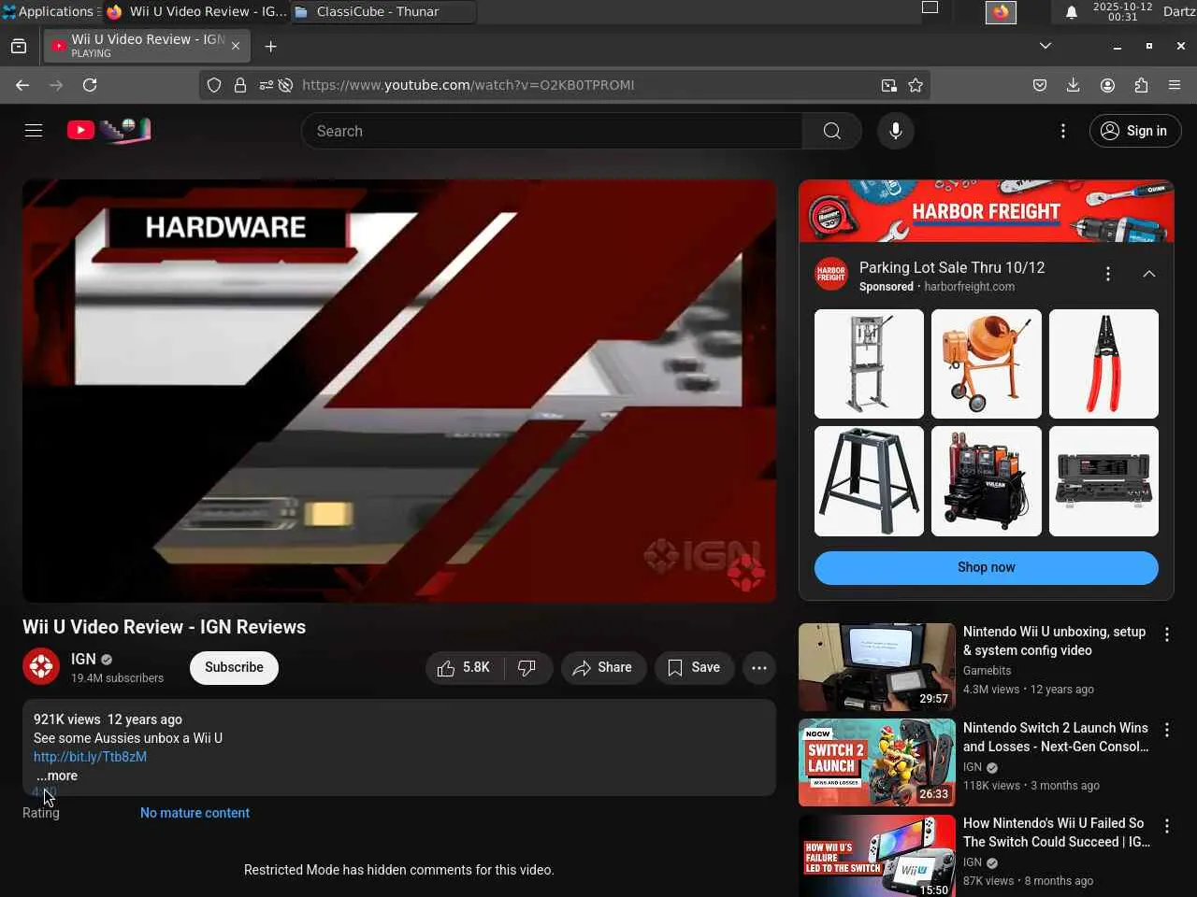1197x897 pixels.
Task: Open tracking protection shield icon
Action: point(214,85)
